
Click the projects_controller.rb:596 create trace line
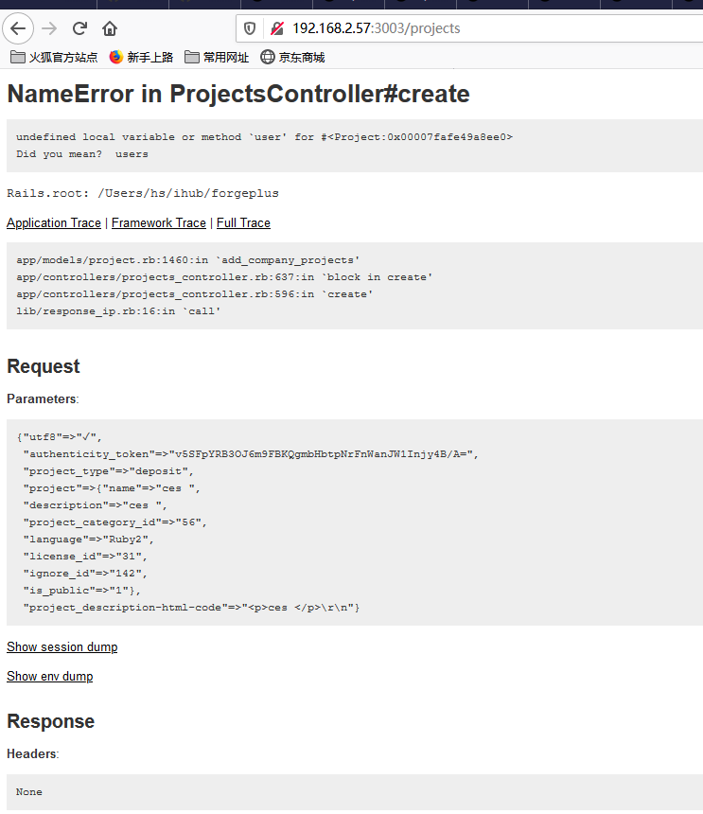[195, 294]
